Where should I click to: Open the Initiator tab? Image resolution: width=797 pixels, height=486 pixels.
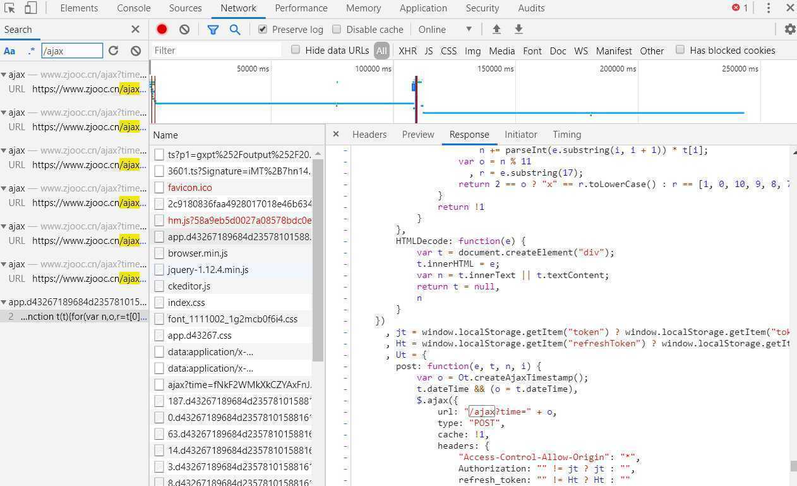521,134
